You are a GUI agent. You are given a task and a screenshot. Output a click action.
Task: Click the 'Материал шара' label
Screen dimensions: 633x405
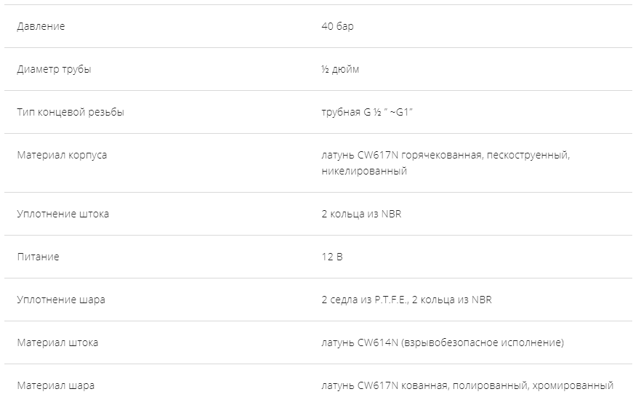coord(55,385)
